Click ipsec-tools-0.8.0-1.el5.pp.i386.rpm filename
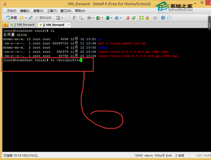Screen dimensions: 211x160 (x=133, y=52)
